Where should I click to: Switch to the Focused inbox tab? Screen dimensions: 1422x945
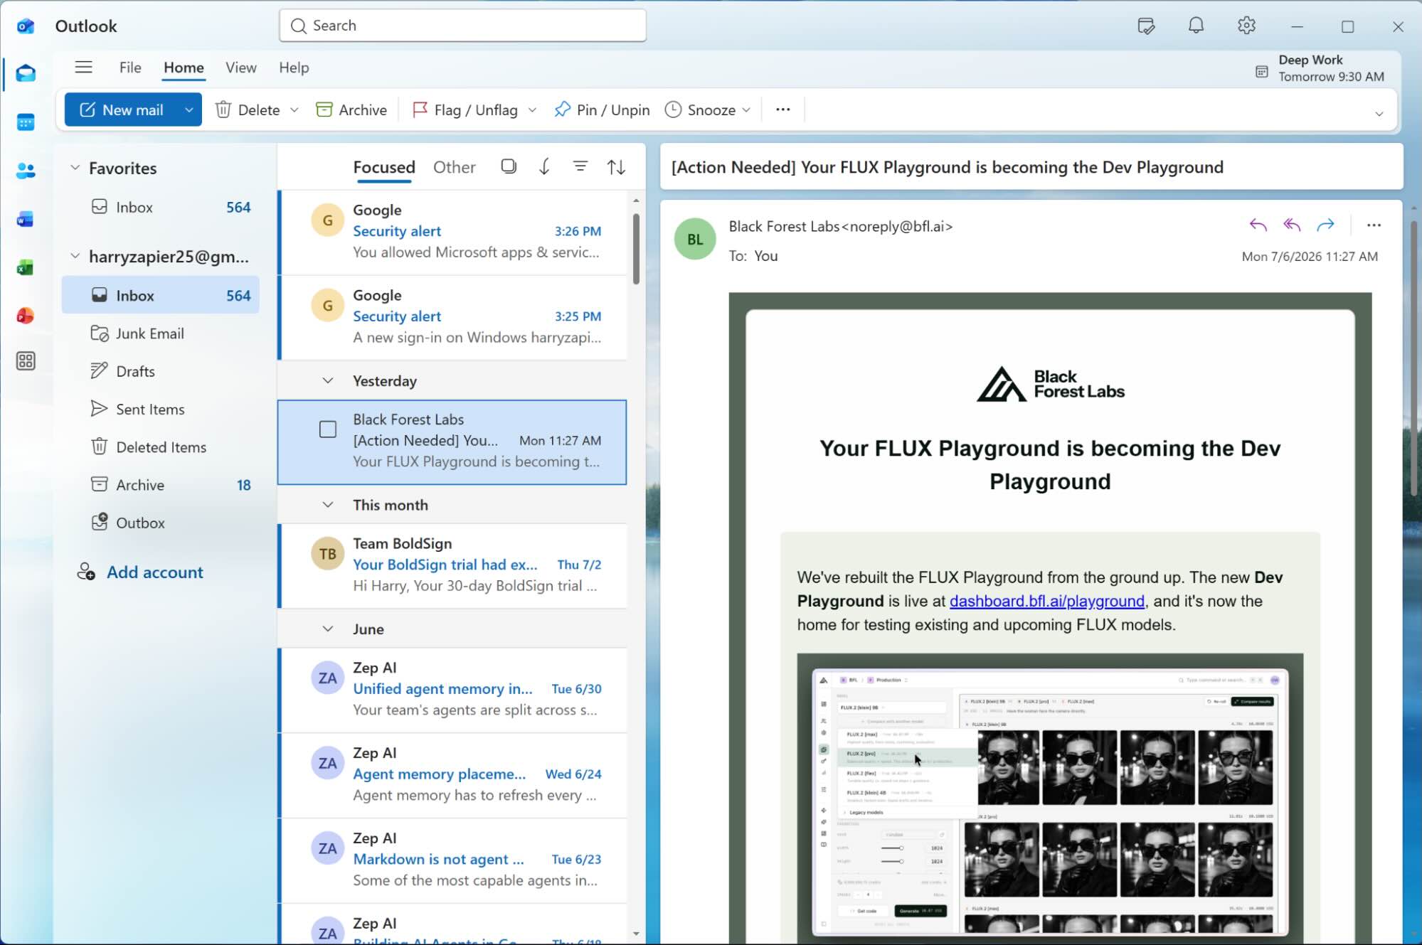tap(384, 167)
